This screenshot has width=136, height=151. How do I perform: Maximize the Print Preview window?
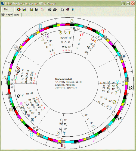(128, 4)
